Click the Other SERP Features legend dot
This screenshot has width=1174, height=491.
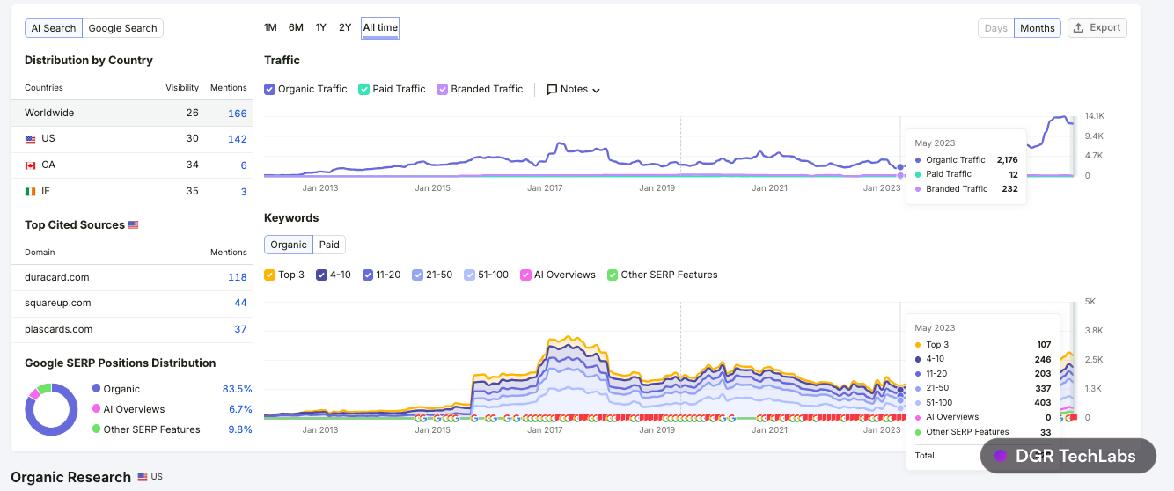[x=96, y=429]
